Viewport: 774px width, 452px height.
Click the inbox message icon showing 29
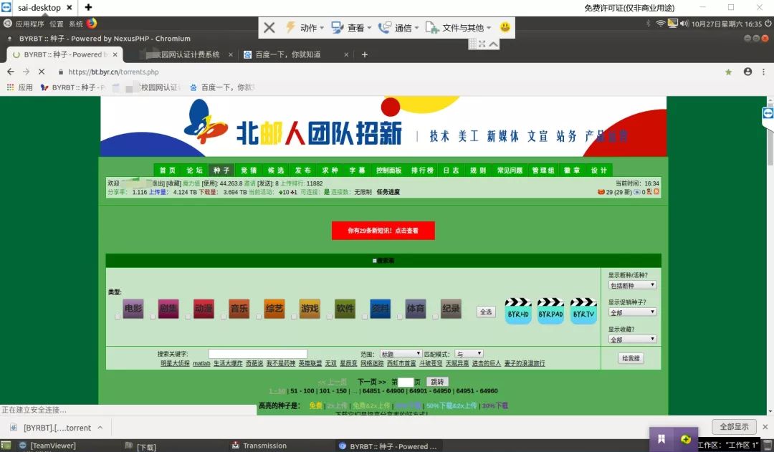tap(601, 192)
